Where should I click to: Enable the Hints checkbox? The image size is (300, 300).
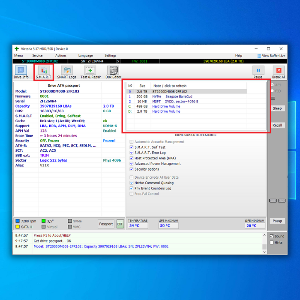(x=271, y=243)
